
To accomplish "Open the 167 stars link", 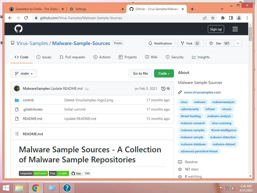I will (x=191, y=169).
